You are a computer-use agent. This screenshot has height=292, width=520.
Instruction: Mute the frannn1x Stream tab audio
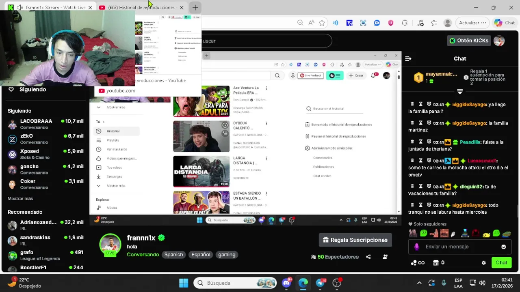point(19,7)
